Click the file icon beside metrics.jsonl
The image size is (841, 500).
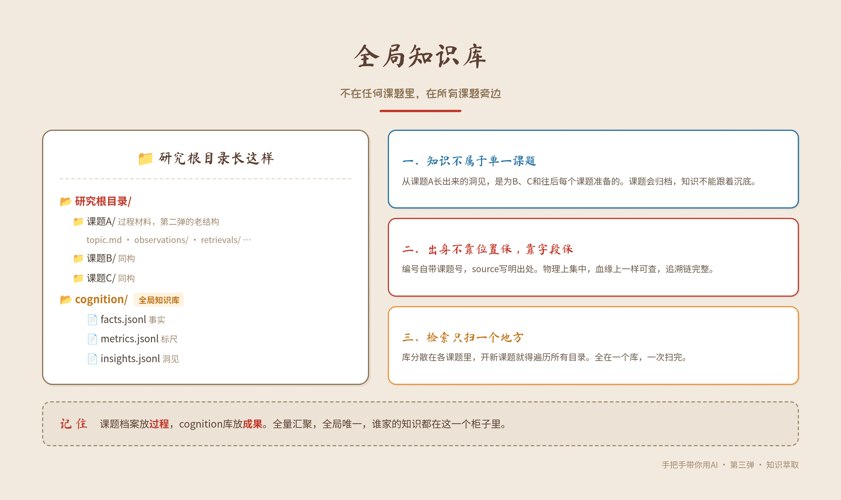(92, 339)
